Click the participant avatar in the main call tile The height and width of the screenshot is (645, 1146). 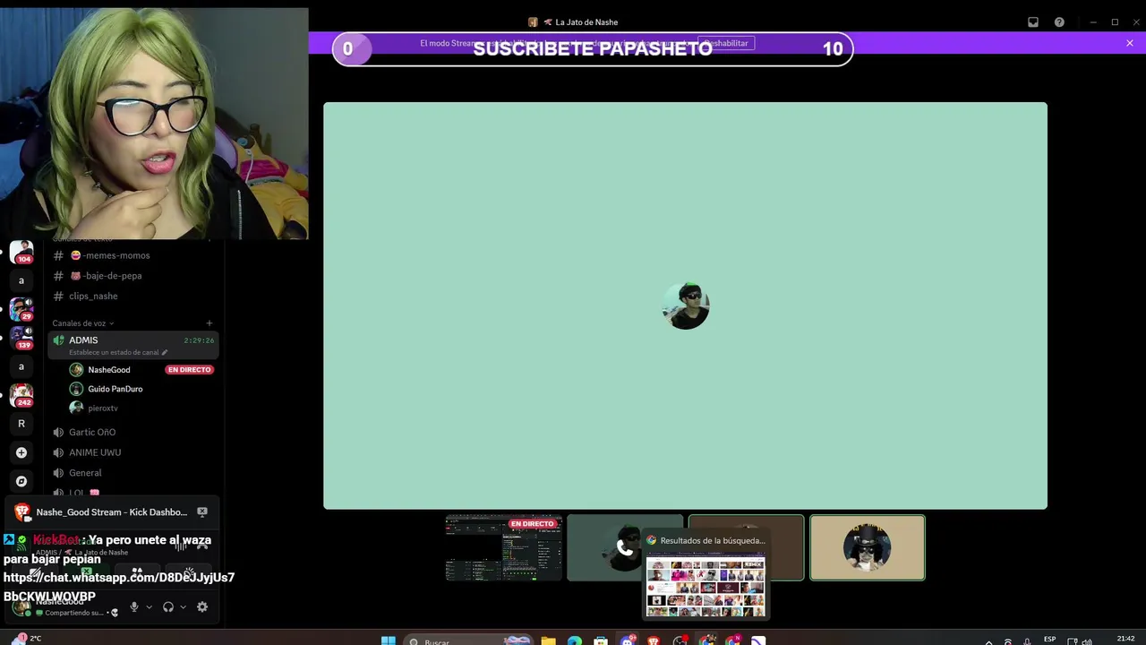(x=686, y=305)
